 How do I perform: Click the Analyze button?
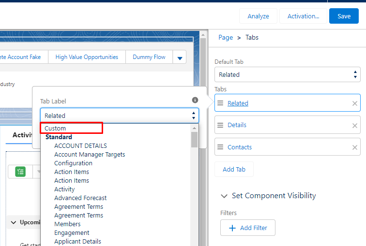[x=258, y=16]
